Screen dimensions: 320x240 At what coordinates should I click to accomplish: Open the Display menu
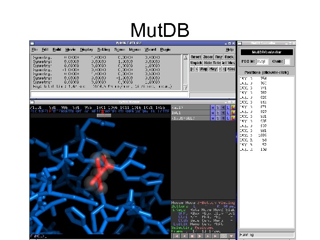click(x=86, y=49)
